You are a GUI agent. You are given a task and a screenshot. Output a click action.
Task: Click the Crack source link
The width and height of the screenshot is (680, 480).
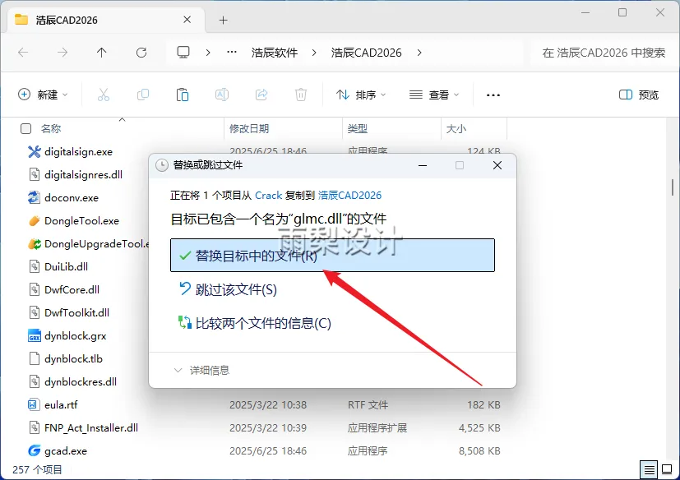coord(268,196)
